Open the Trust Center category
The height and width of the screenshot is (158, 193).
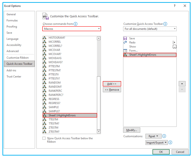tap(14, 76)
